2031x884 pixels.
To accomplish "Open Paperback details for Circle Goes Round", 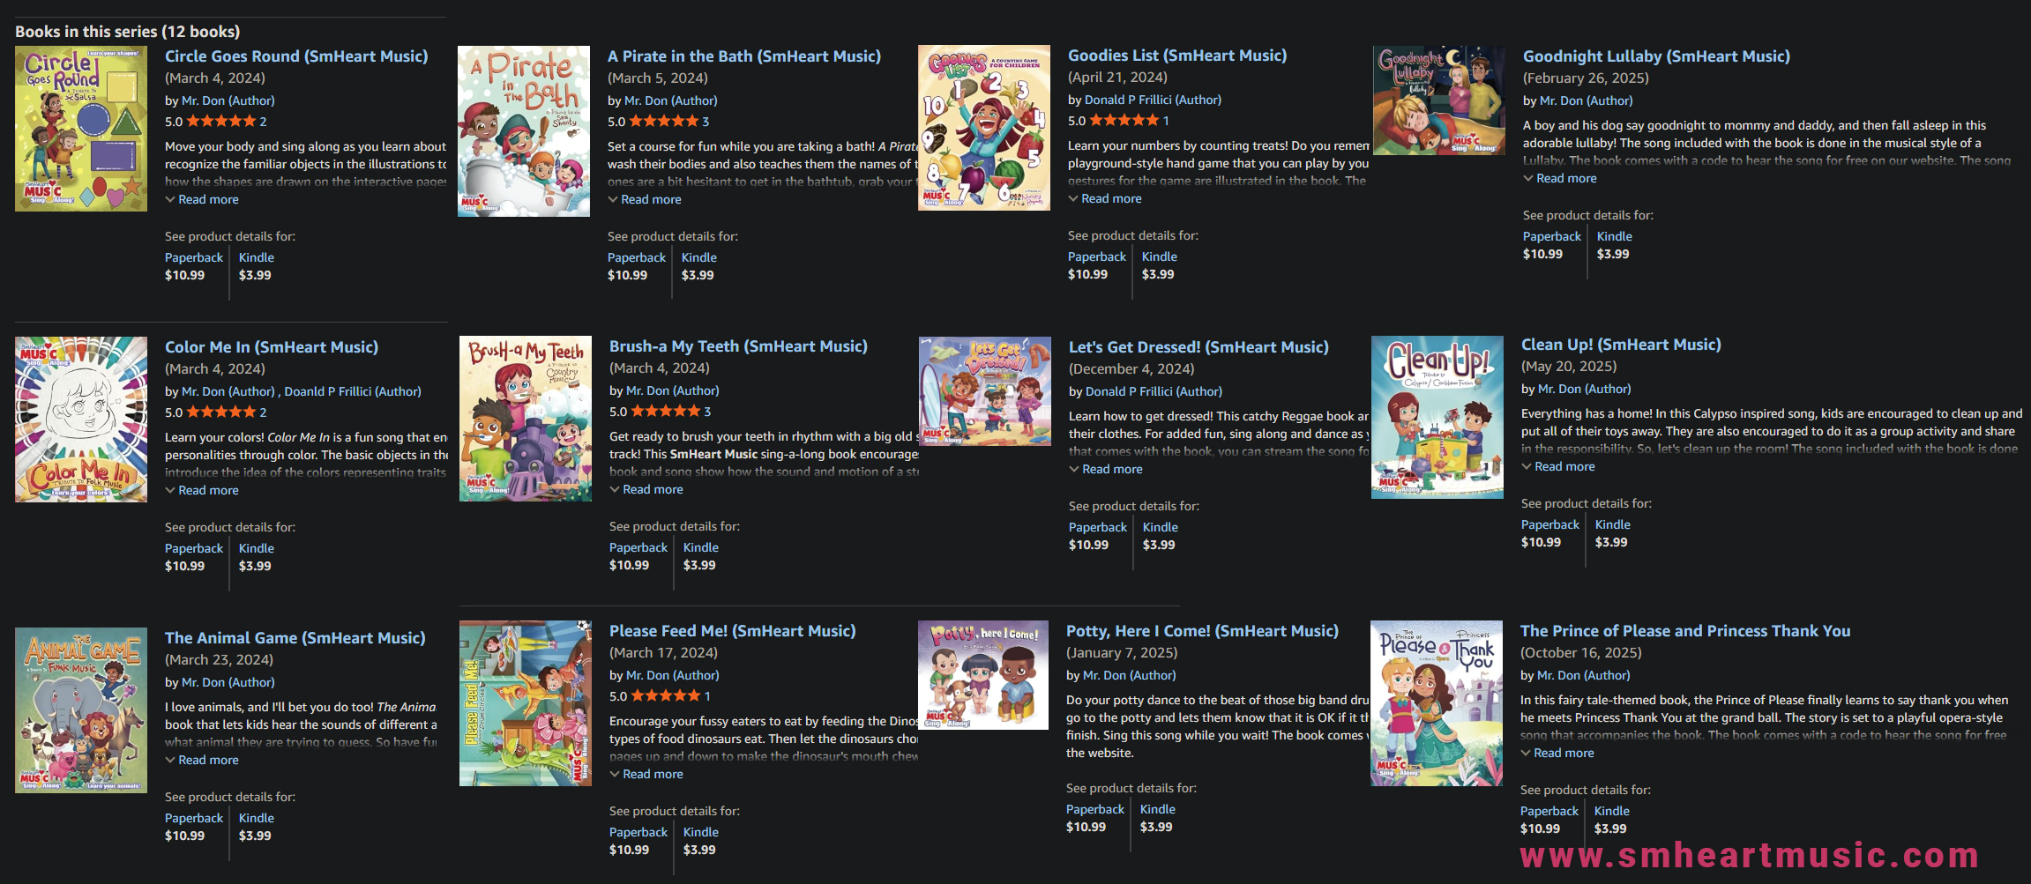I will click(194, 258).
